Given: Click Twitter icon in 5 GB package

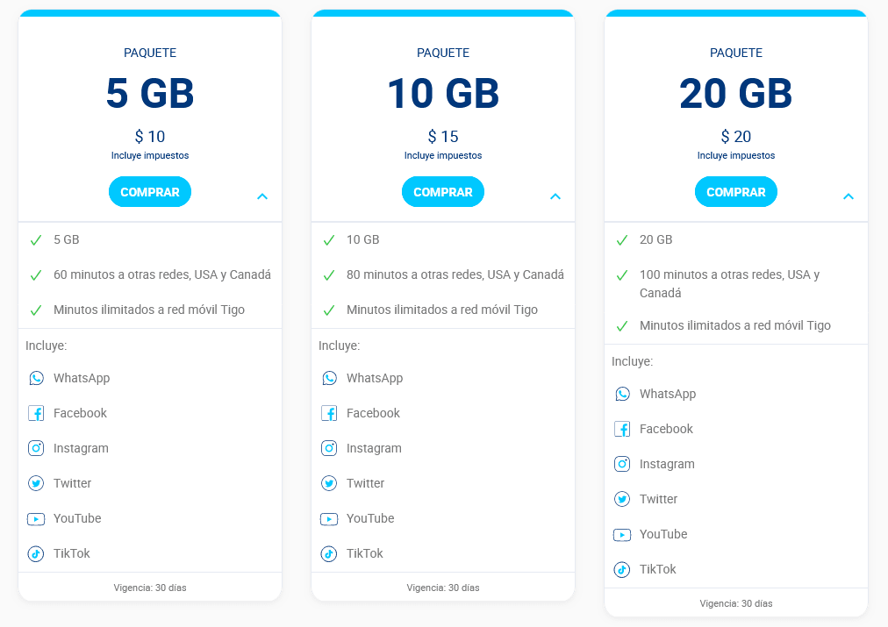Looking at the screenshot, I should click(x=36, y=483).
